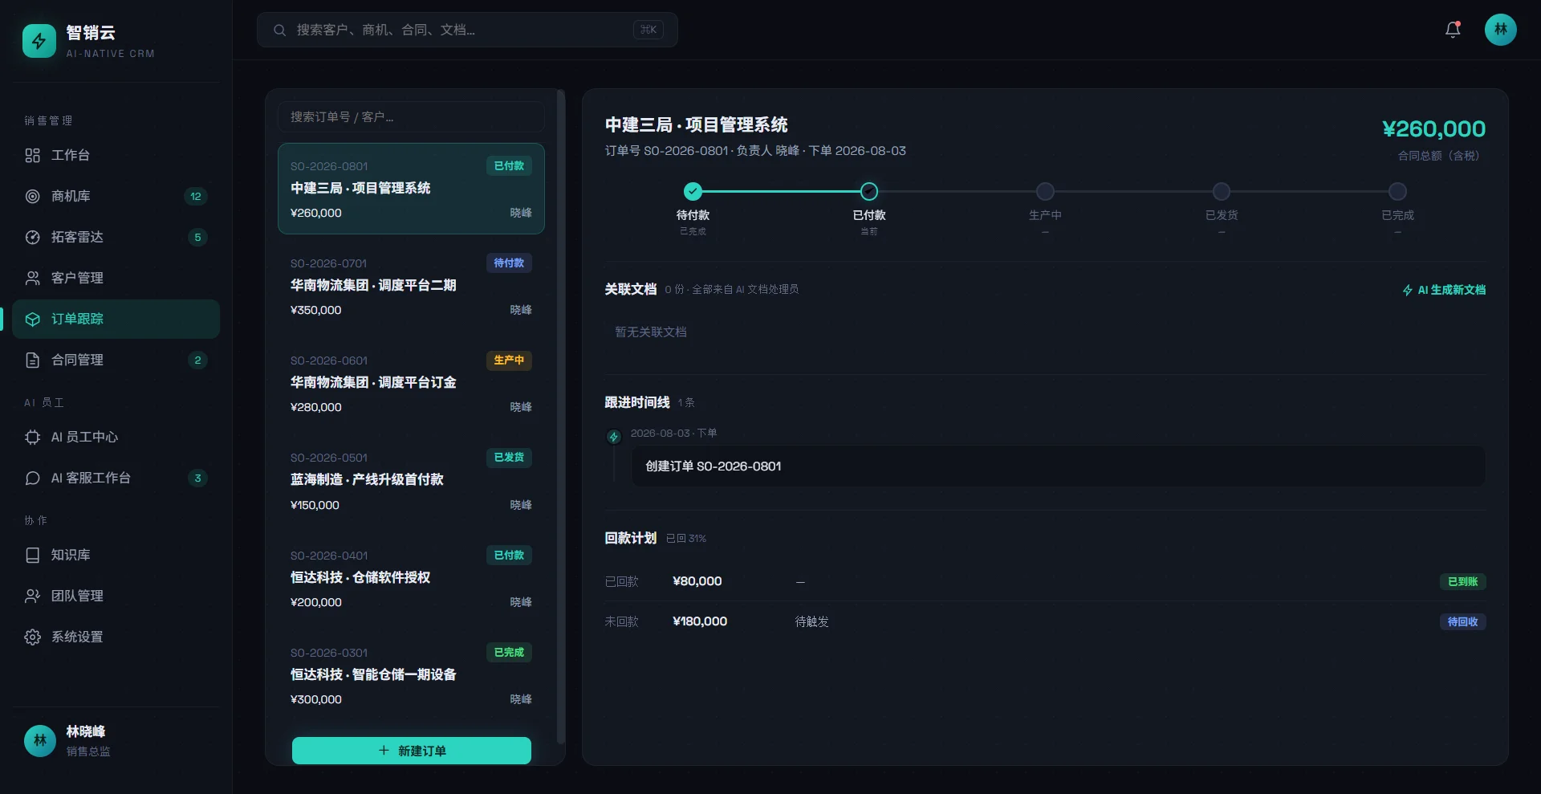1541x794 pixels.
Task: Click the 待回收 status badge
Action: tap(1462, 621)
